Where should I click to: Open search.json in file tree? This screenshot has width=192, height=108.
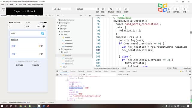click(x=69, y=58)
